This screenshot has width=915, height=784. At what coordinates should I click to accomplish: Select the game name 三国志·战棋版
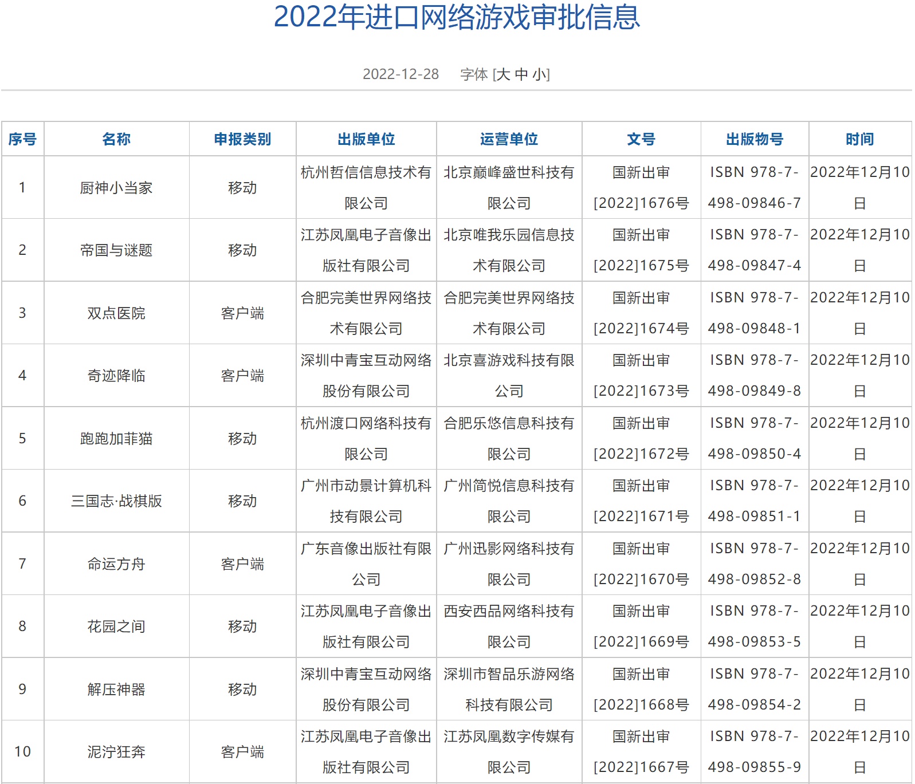tap(116, 501)
